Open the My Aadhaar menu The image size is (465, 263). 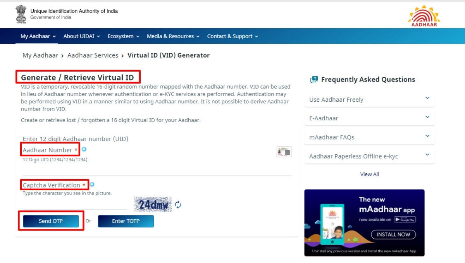tap(38, 36)
